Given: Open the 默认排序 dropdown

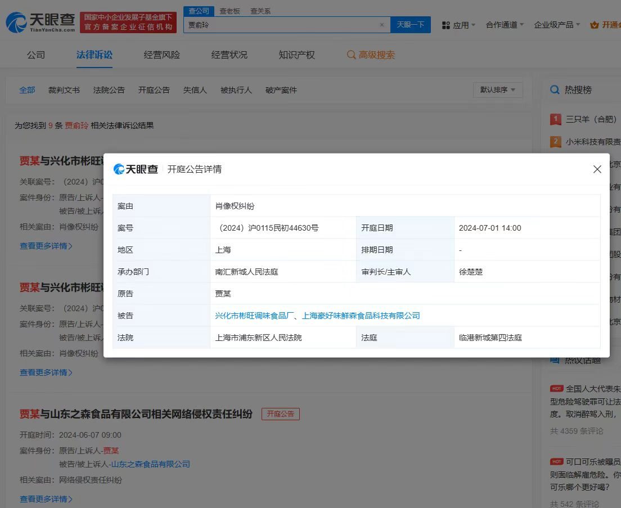Looking at the screenshot, I should pyautogui.click(x=497, y=89).
